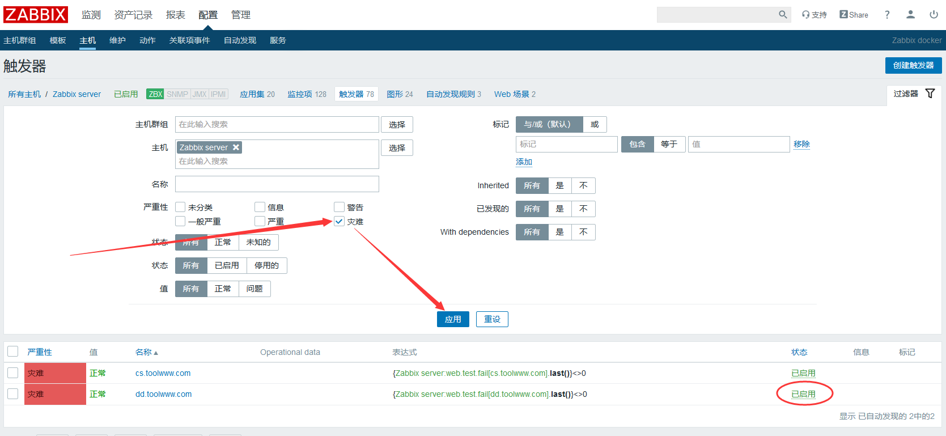Click the IPMI availability badge
The image size is (946, 436).
pyautogui.click(x=218, y=94)
